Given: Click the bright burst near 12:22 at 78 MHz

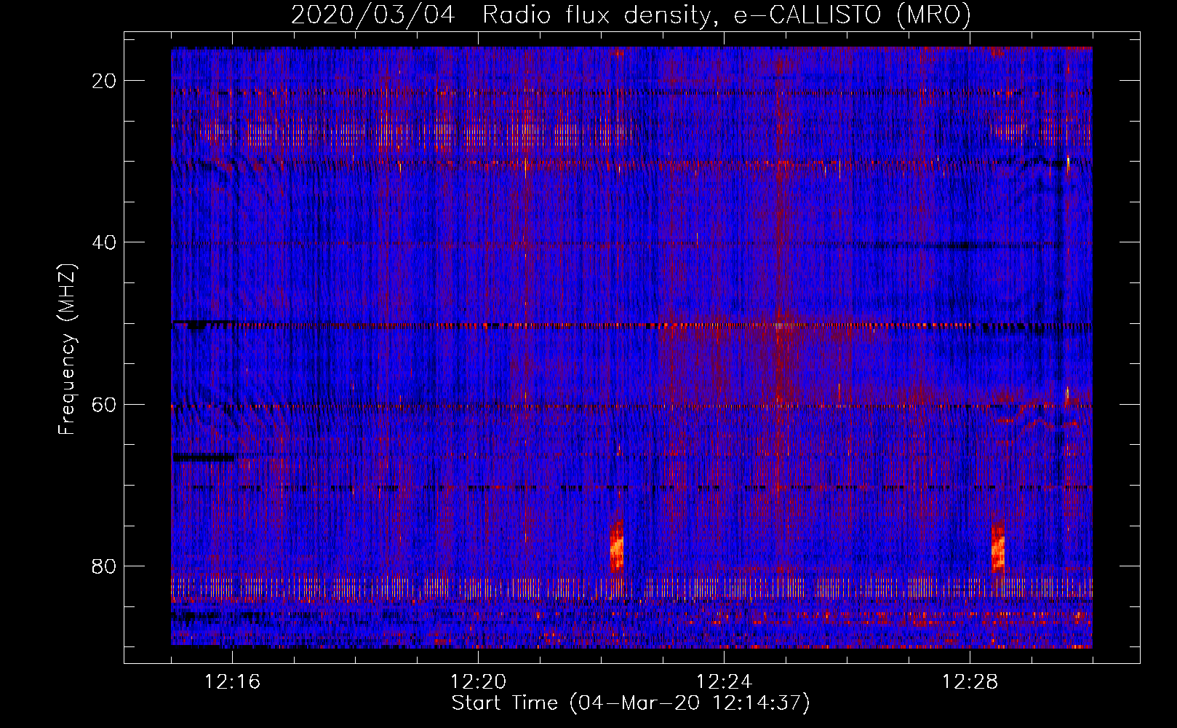Looking at the screenshot, I should click(x=617, y=547).
